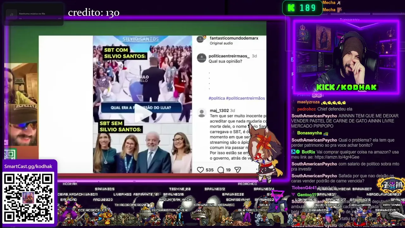Click 'com salario de politico' chat message
405x228 pixels.
[x=345, y=167]
